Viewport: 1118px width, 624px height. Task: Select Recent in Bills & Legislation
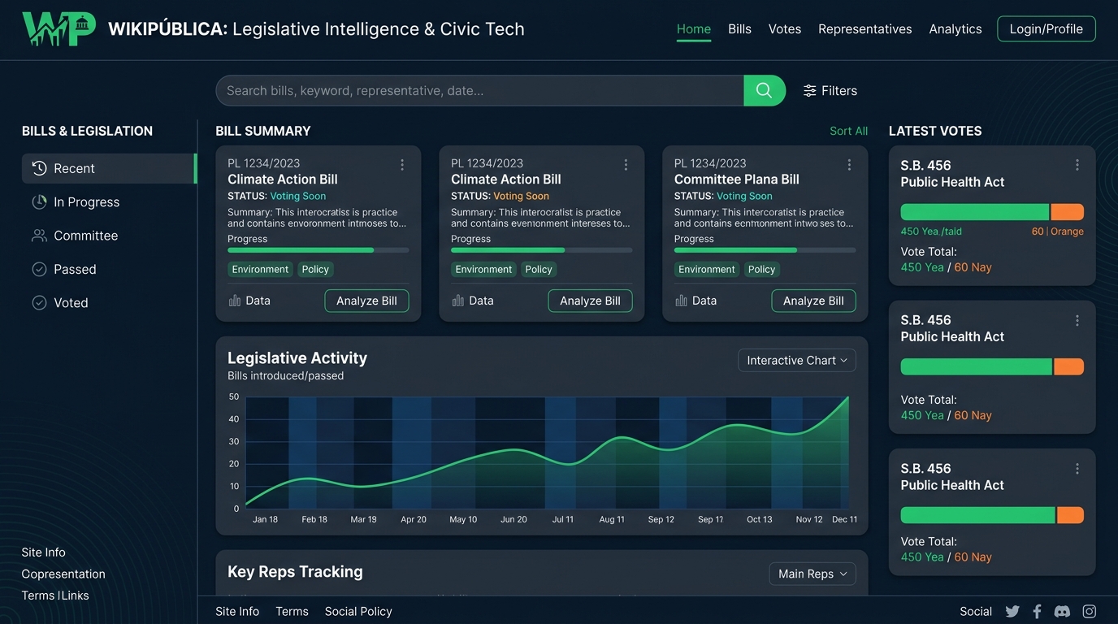[109, 168]
